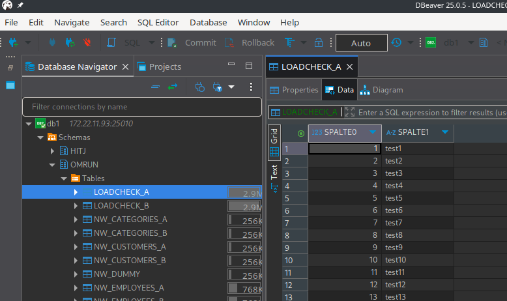Screen dimensions: 507x301
Task: Click the blue window icon in left sidebar
Action: point(10,85)
